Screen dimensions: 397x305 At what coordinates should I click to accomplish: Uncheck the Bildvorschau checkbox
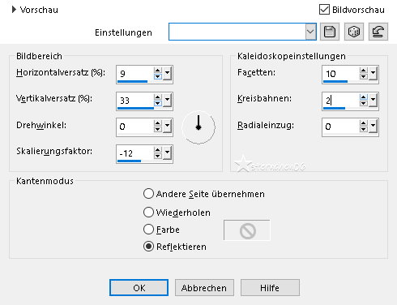[x=324, y=10]
